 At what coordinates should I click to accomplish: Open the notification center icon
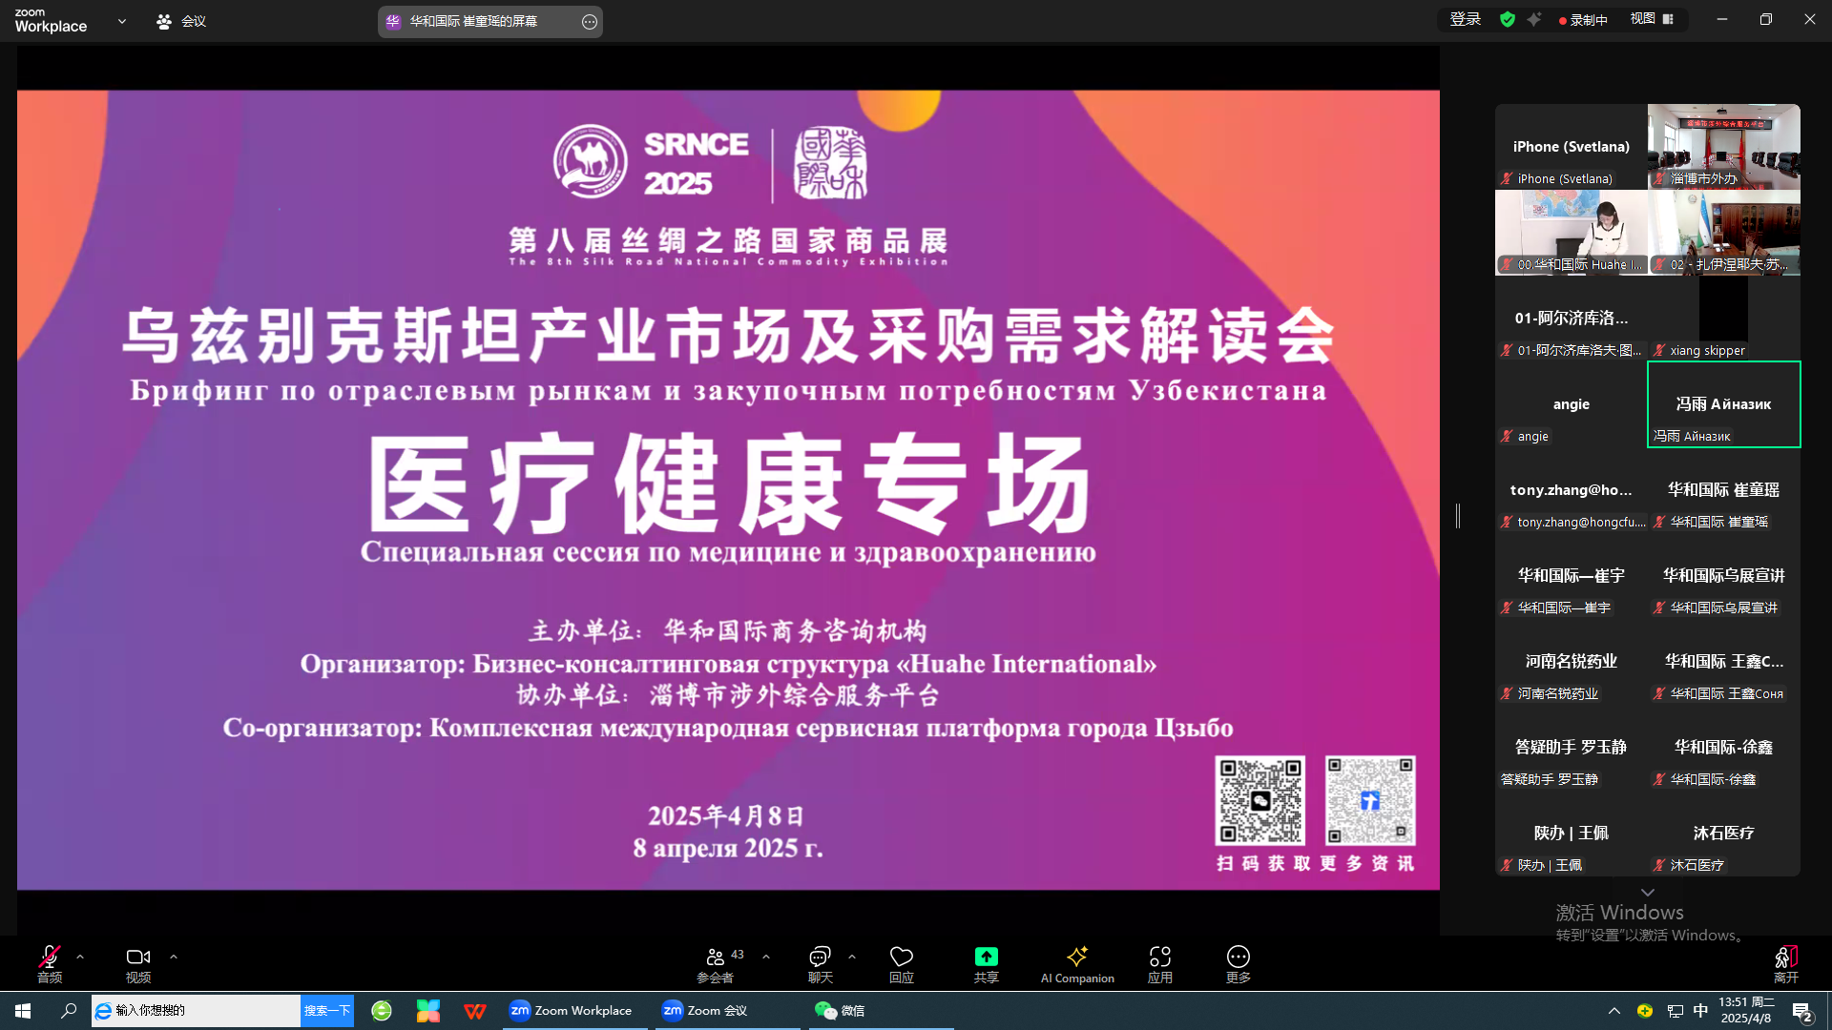(1802, 1011)
